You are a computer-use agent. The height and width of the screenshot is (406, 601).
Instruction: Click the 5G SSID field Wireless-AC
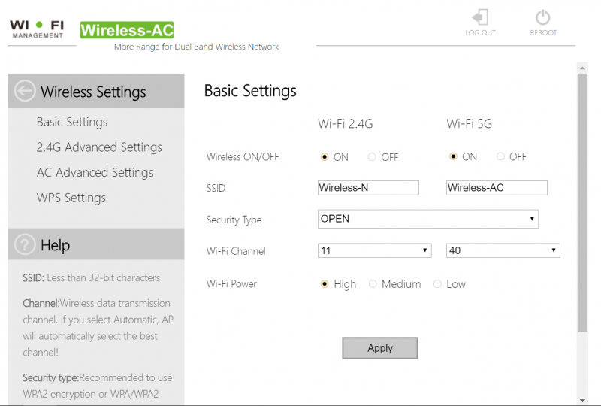(497, 188)
